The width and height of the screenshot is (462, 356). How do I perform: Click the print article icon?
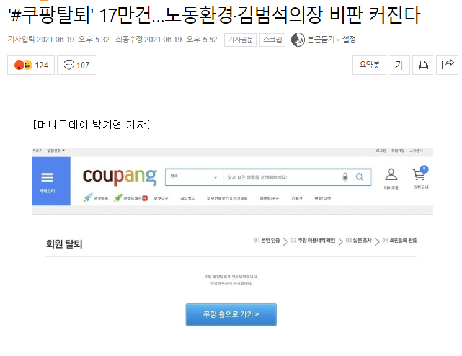pyautogui.click(x=423, y=65)
